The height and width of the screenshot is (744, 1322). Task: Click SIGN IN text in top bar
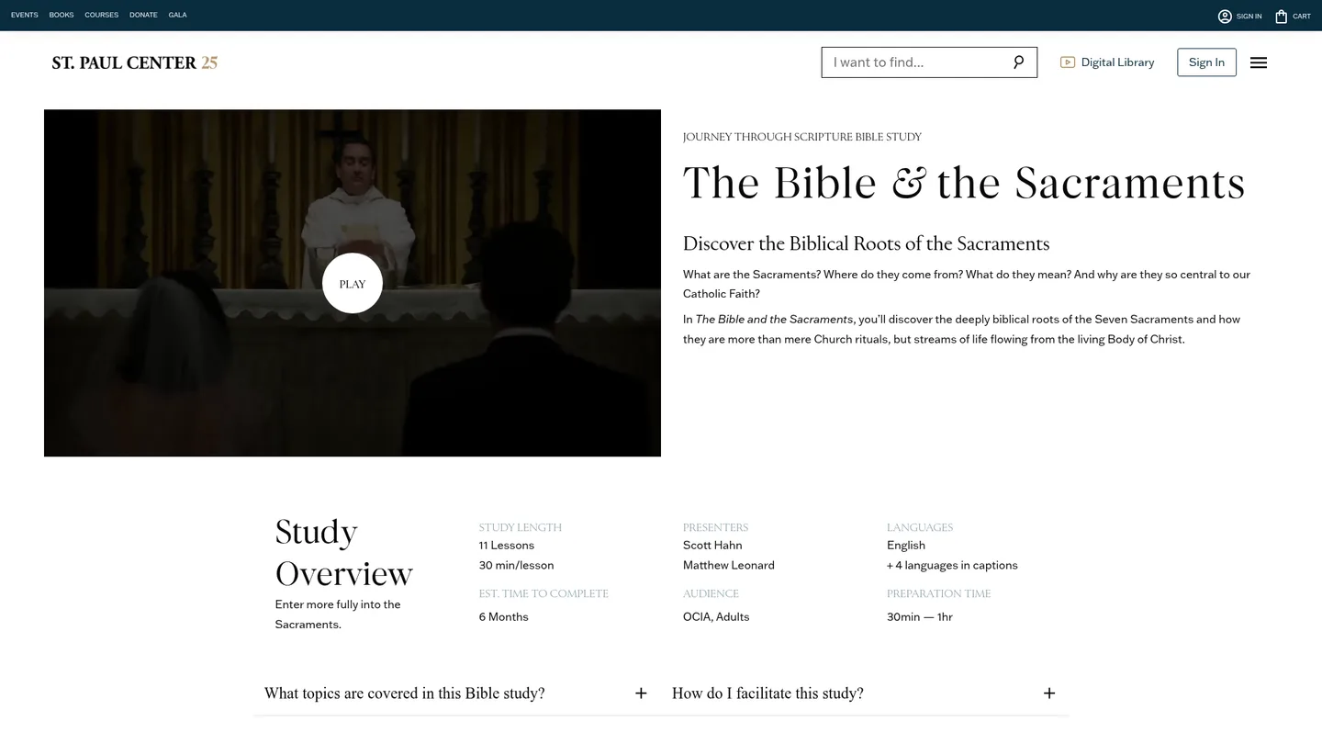(1249, 17)
